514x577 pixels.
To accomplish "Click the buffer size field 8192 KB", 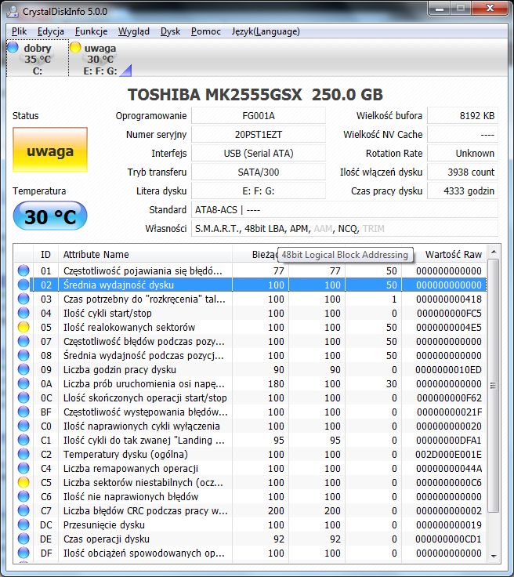I will pos(462,116).
